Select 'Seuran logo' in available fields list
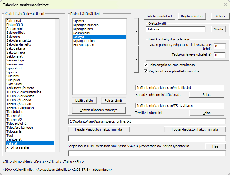The height and width of the screenshot is (175, 230). pyautogui.click(x=15, y=60)
